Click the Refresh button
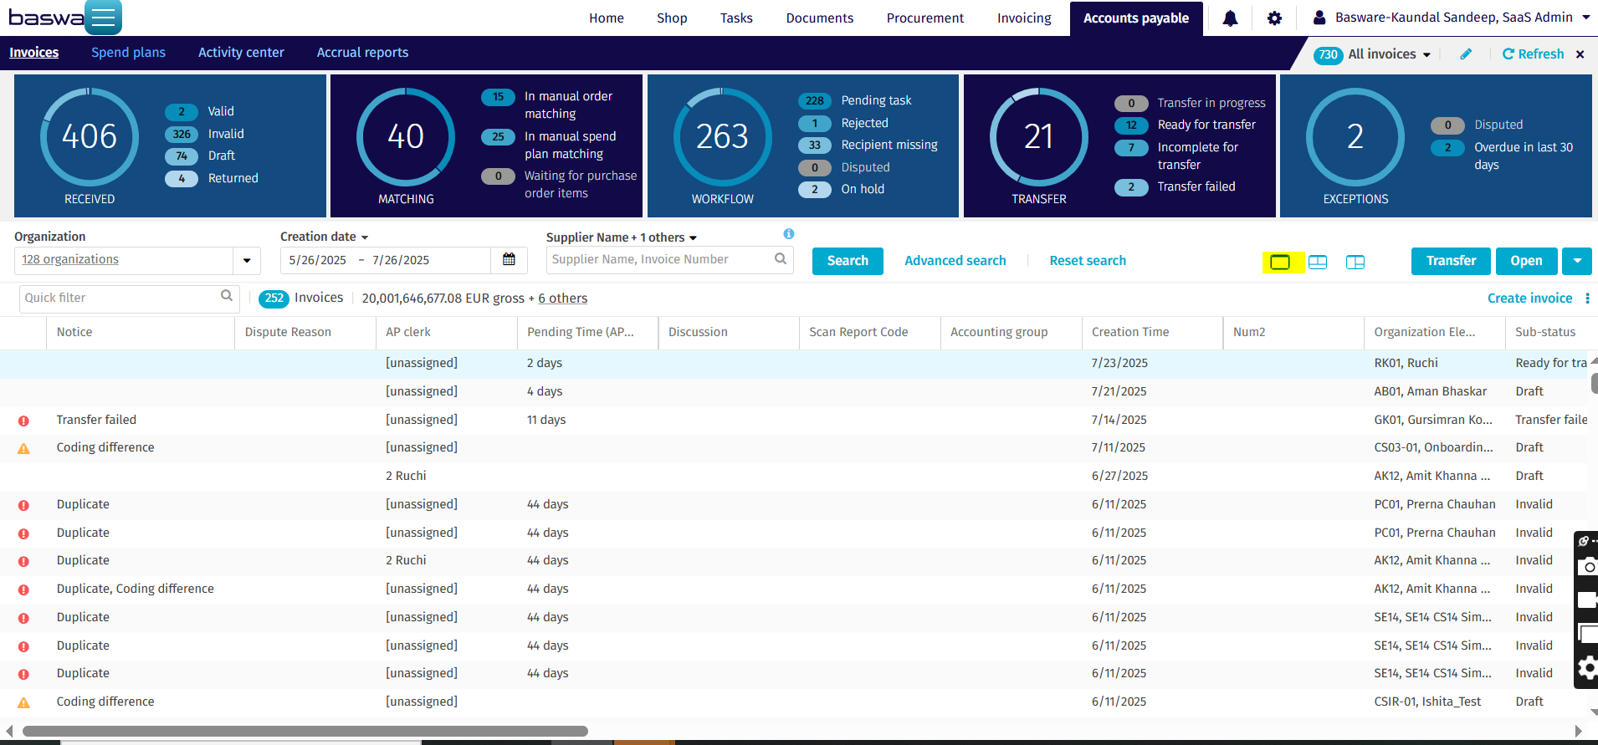The height and width of the screenshot is (745, 1598). coord(1533,54)
